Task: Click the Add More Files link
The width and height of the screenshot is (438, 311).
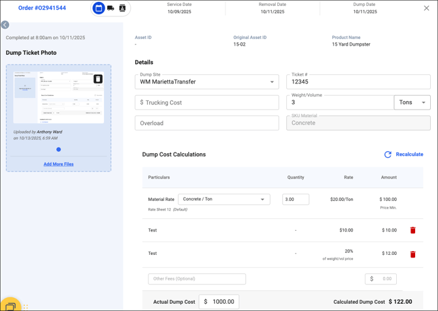Action: 59,164
